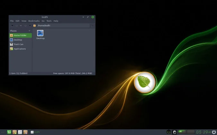The width and height of the screenshot is (217, 135).
Task: Click the bodhi window taskbar button
Action: click(35, 132)
